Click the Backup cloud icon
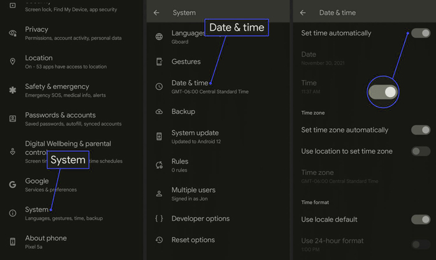The height and width of the screenshot is (260, 436). pyautogui.click(x=159, y=112)
